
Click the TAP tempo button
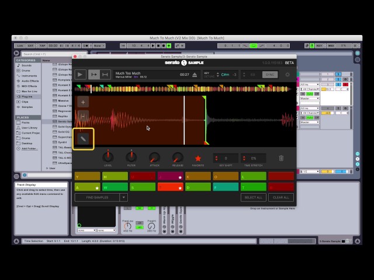point(43,45)
